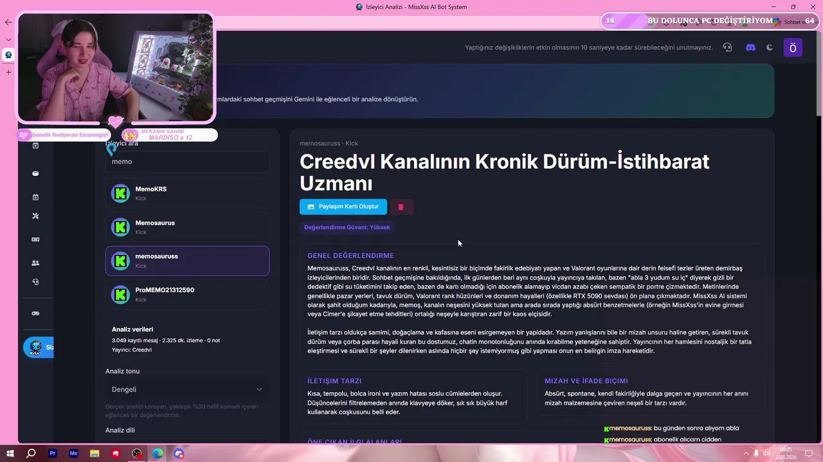Open the headset icon in left sidebar
823x462 pixels.
pos(35,282)
